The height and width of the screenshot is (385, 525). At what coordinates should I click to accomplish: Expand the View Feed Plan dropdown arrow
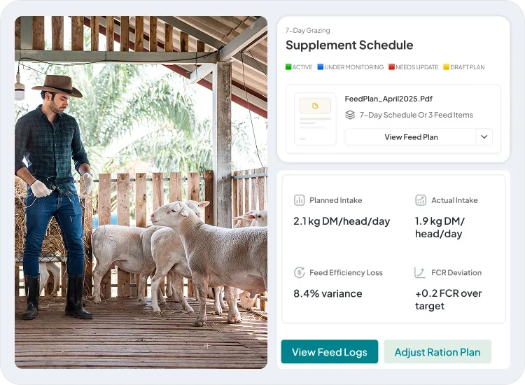coord(484,137)
